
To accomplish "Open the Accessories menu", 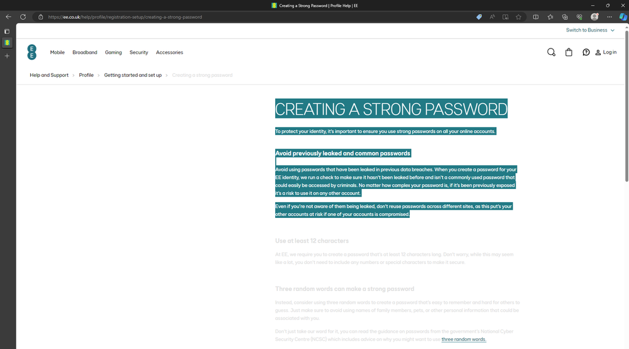I will point(169,52).
